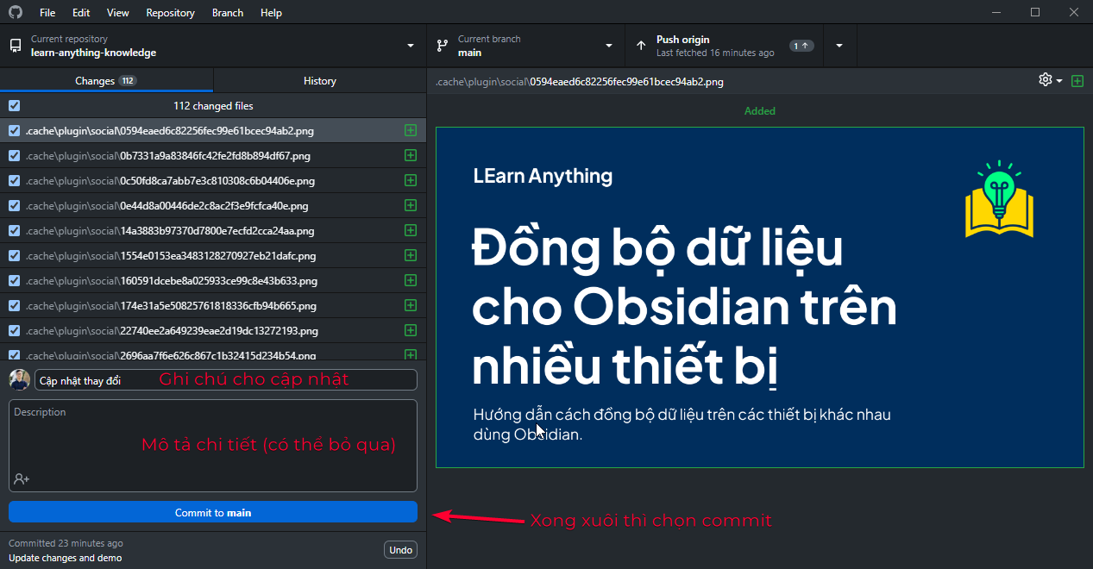Click added status icon for 0e44d8a00446de2c8ac2f3e9fcfca40e.png

point(411,205)
